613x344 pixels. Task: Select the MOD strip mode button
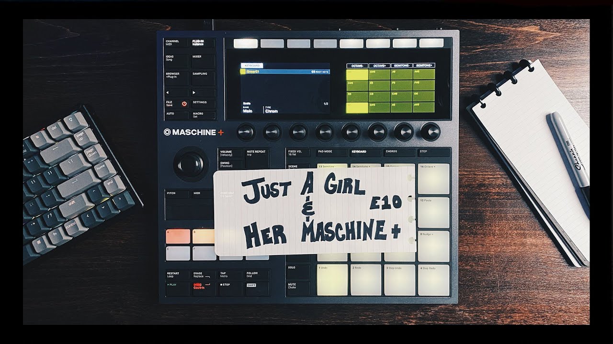(202, 194)
